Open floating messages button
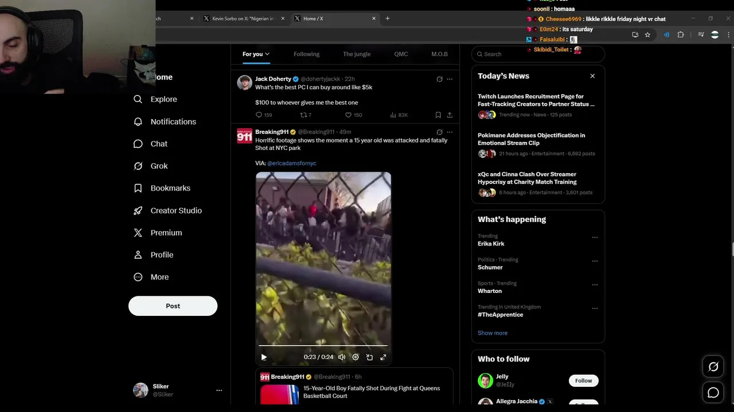The width and height of the screenshot is (734, 412). 713,393
